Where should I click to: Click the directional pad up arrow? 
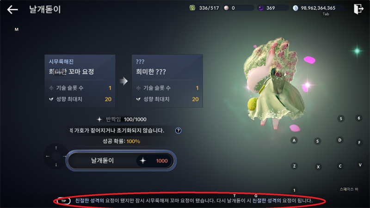(x=56, y=148)
